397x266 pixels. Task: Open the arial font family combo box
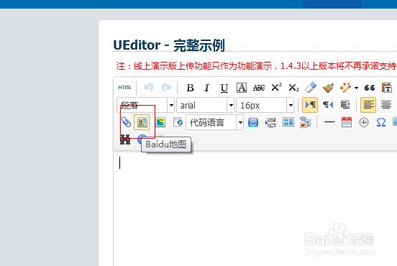[x=206, y=105]
